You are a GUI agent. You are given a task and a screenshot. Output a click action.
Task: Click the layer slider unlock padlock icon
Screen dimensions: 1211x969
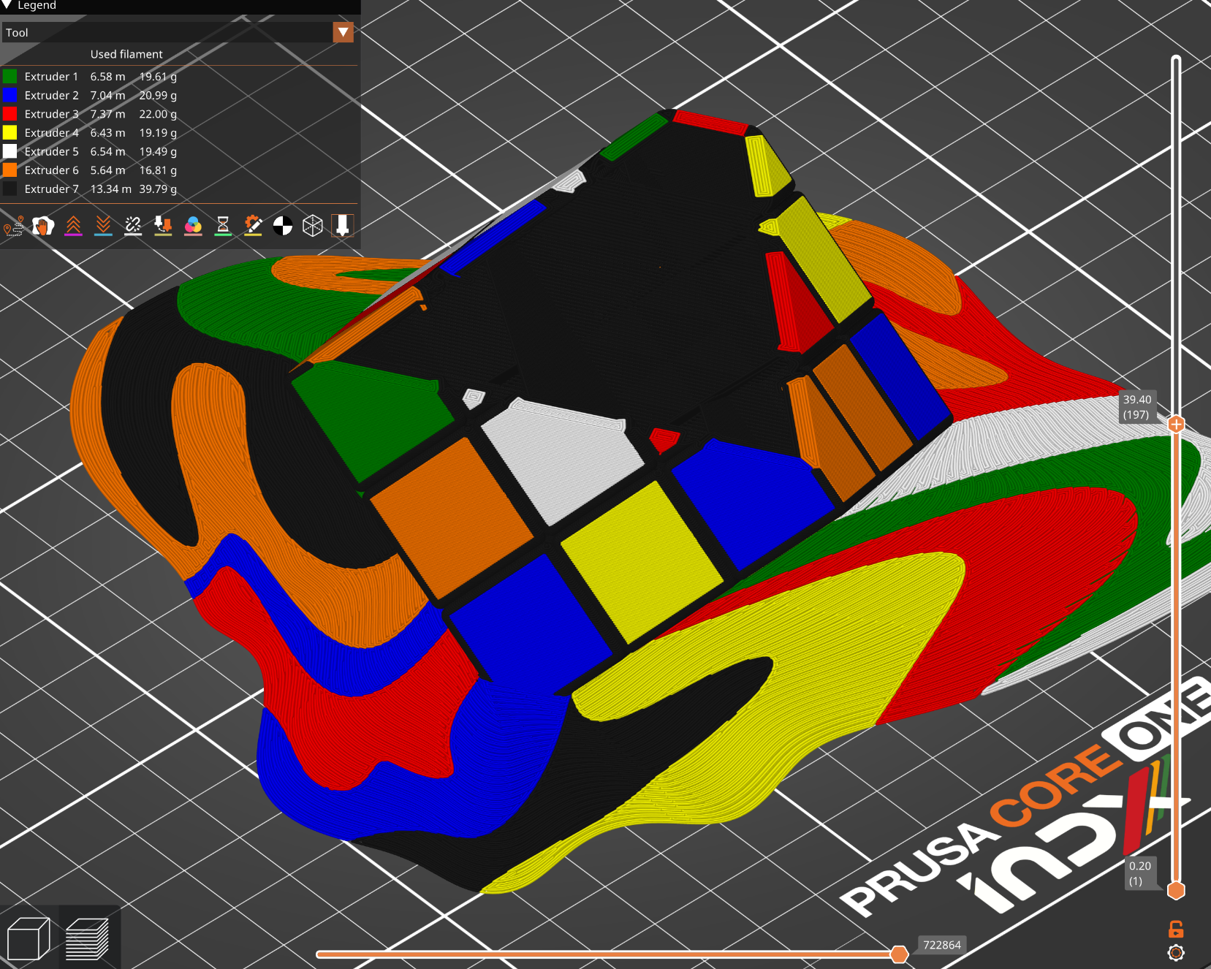pyautogui.click(x=1176, y=929)
